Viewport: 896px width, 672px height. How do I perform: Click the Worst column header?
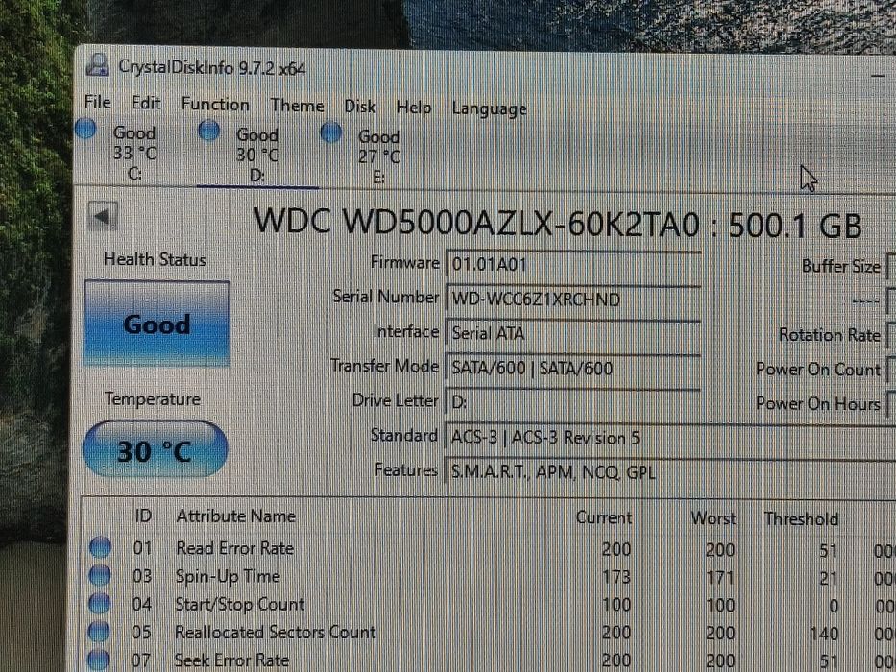point(714,518)
